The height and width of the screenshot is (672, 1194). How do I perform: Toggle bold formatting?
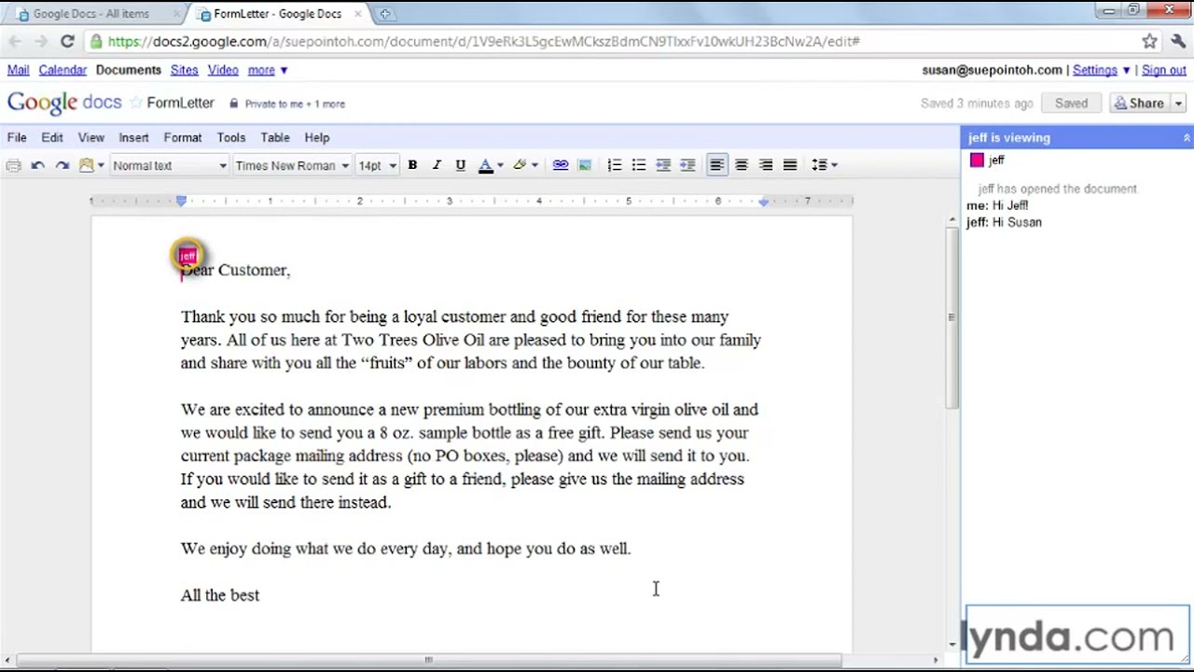pos(412,165)
